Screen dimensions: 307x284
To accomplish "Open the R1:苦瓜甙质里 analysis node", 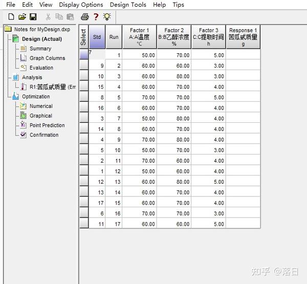I will point(53,87).
